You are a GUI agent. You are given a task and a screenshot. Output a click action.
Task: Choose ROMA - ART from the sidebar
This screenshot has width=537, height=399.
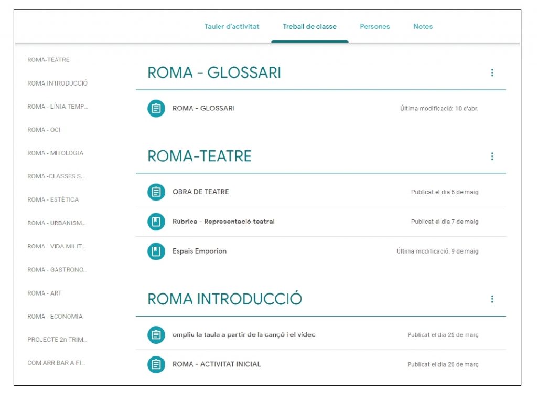45,293
